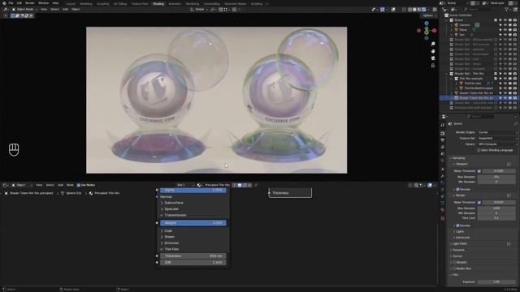The width and height of the screenshot is (520, 292).
Task: Toggle the Viewport Denoise checkbox
Action: point(457,189)
